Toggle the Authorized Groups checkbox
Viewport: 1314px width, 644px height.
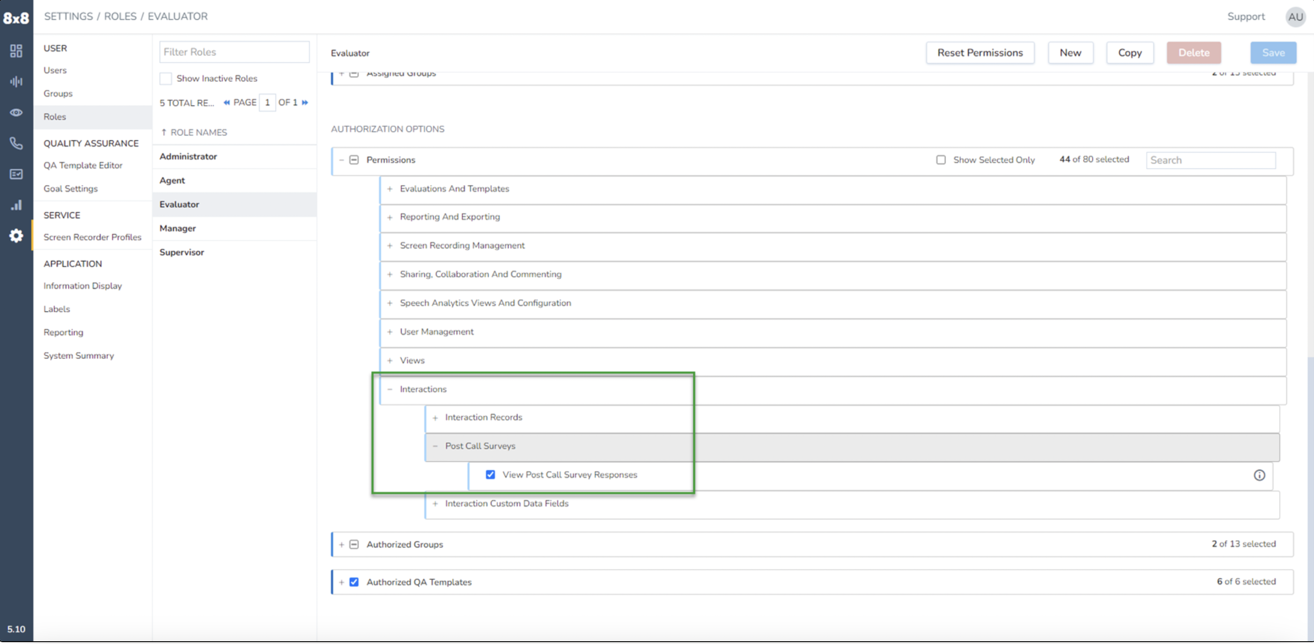(x=354, y=545)
